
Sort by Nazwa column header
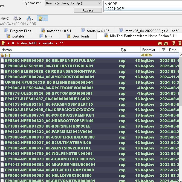tap(59, 50)
